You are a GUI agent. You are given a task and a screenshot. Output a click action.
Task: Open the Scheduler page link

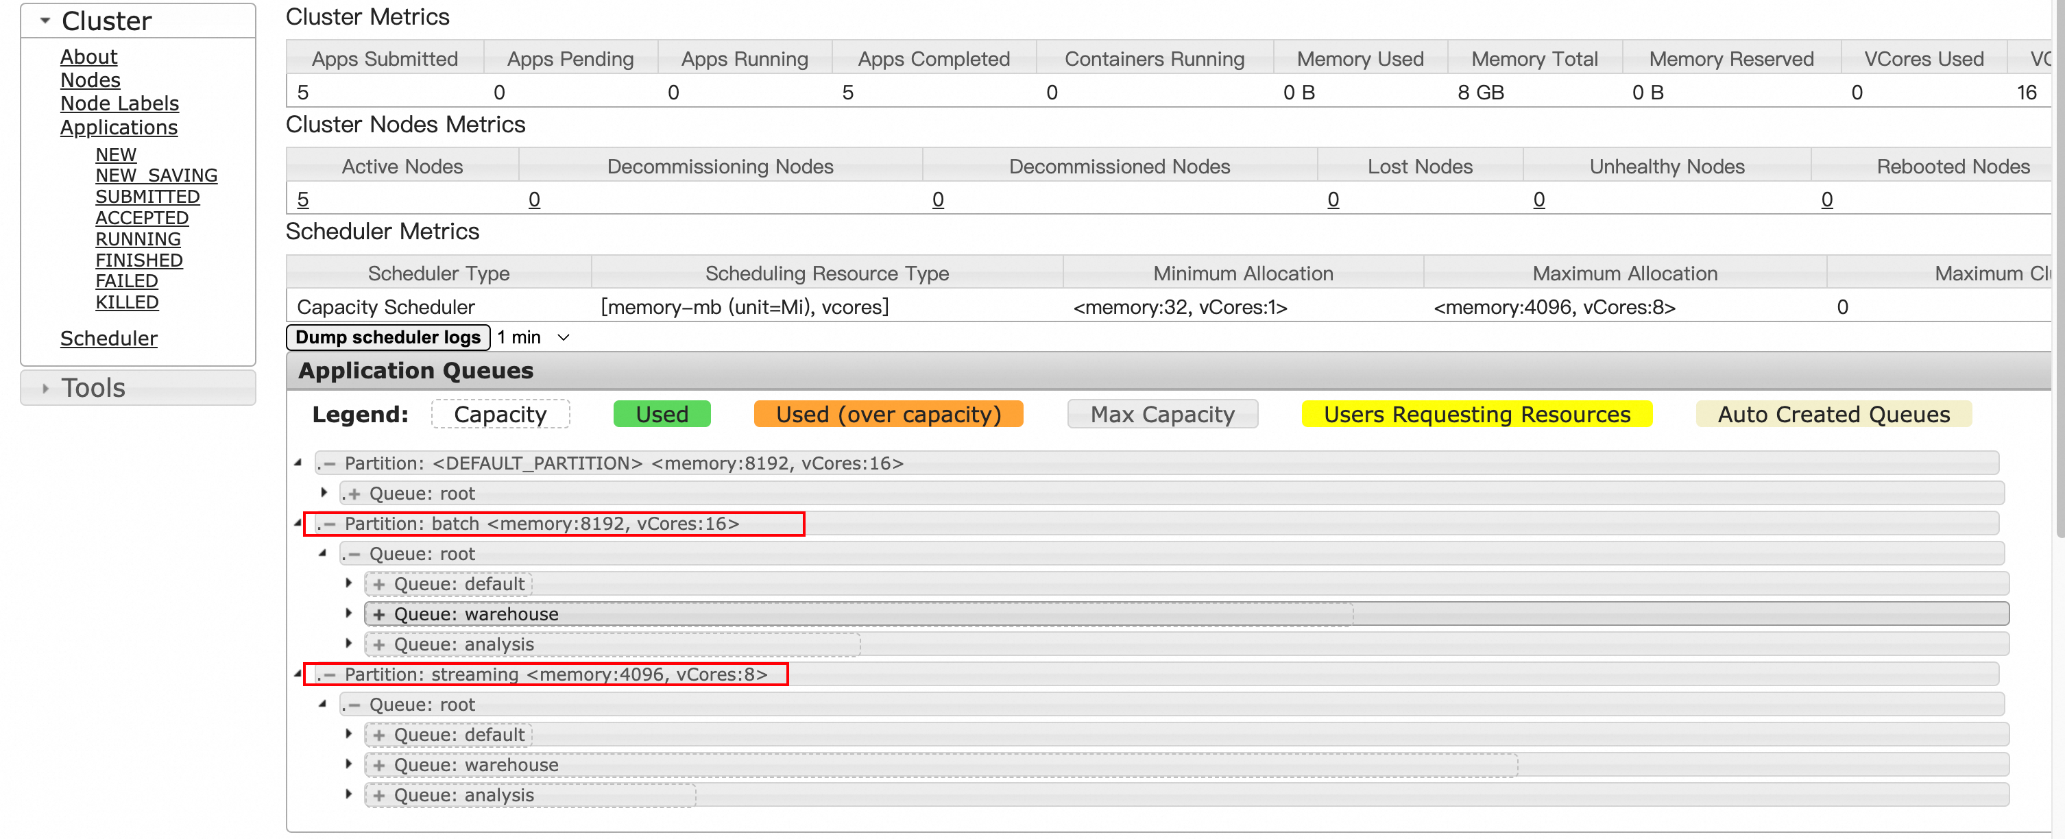tap(108, 338)
